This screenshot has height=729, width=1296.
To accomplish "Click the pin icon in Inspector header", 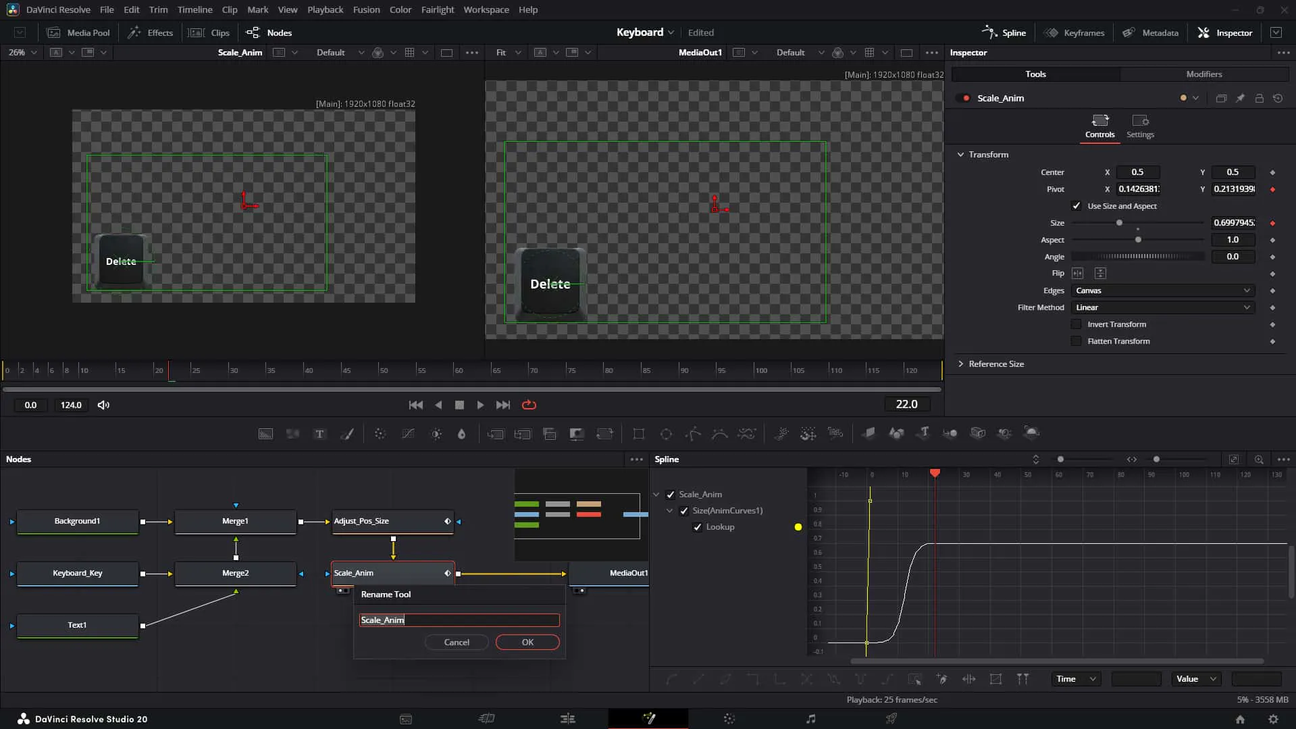I will [x=1240, y=98].
